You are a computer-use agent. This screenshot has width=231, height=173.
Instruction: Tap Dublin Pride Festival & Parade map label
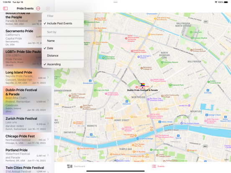(x=142, y=90)
